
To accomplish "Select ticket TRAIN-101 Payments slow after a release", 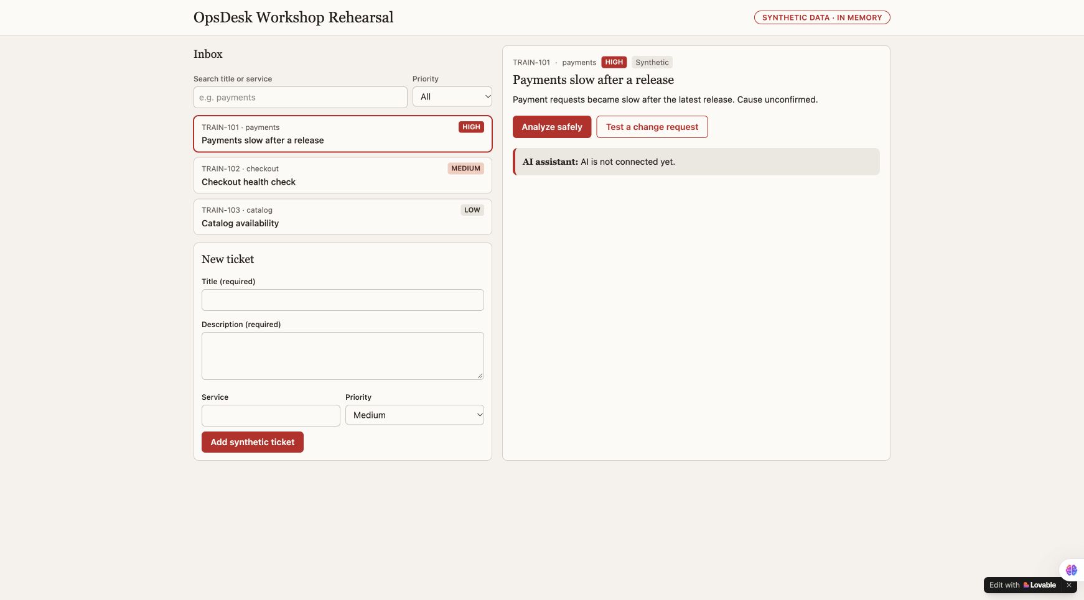I will pyautogui.click(x=343, y=134).
